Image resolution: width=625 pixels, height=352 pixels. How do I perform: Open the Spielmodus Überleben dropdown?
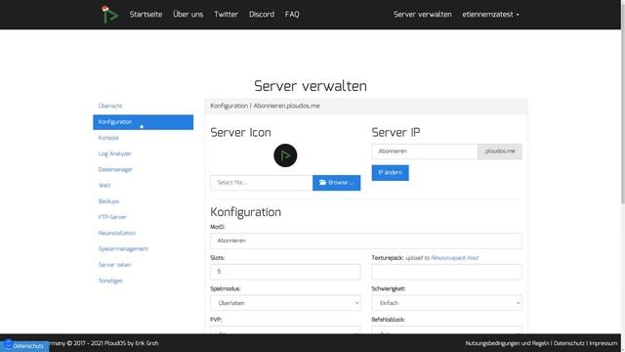pyautogui.click(x=285, y=303)
